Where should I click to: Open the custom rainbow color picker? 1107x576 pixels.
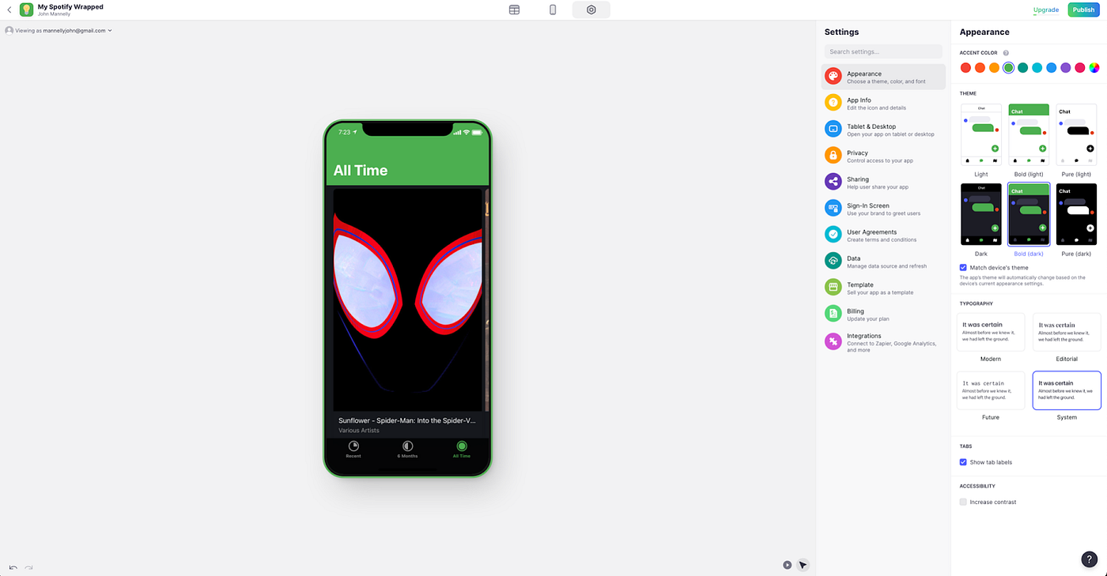[x=1094, y=68]
